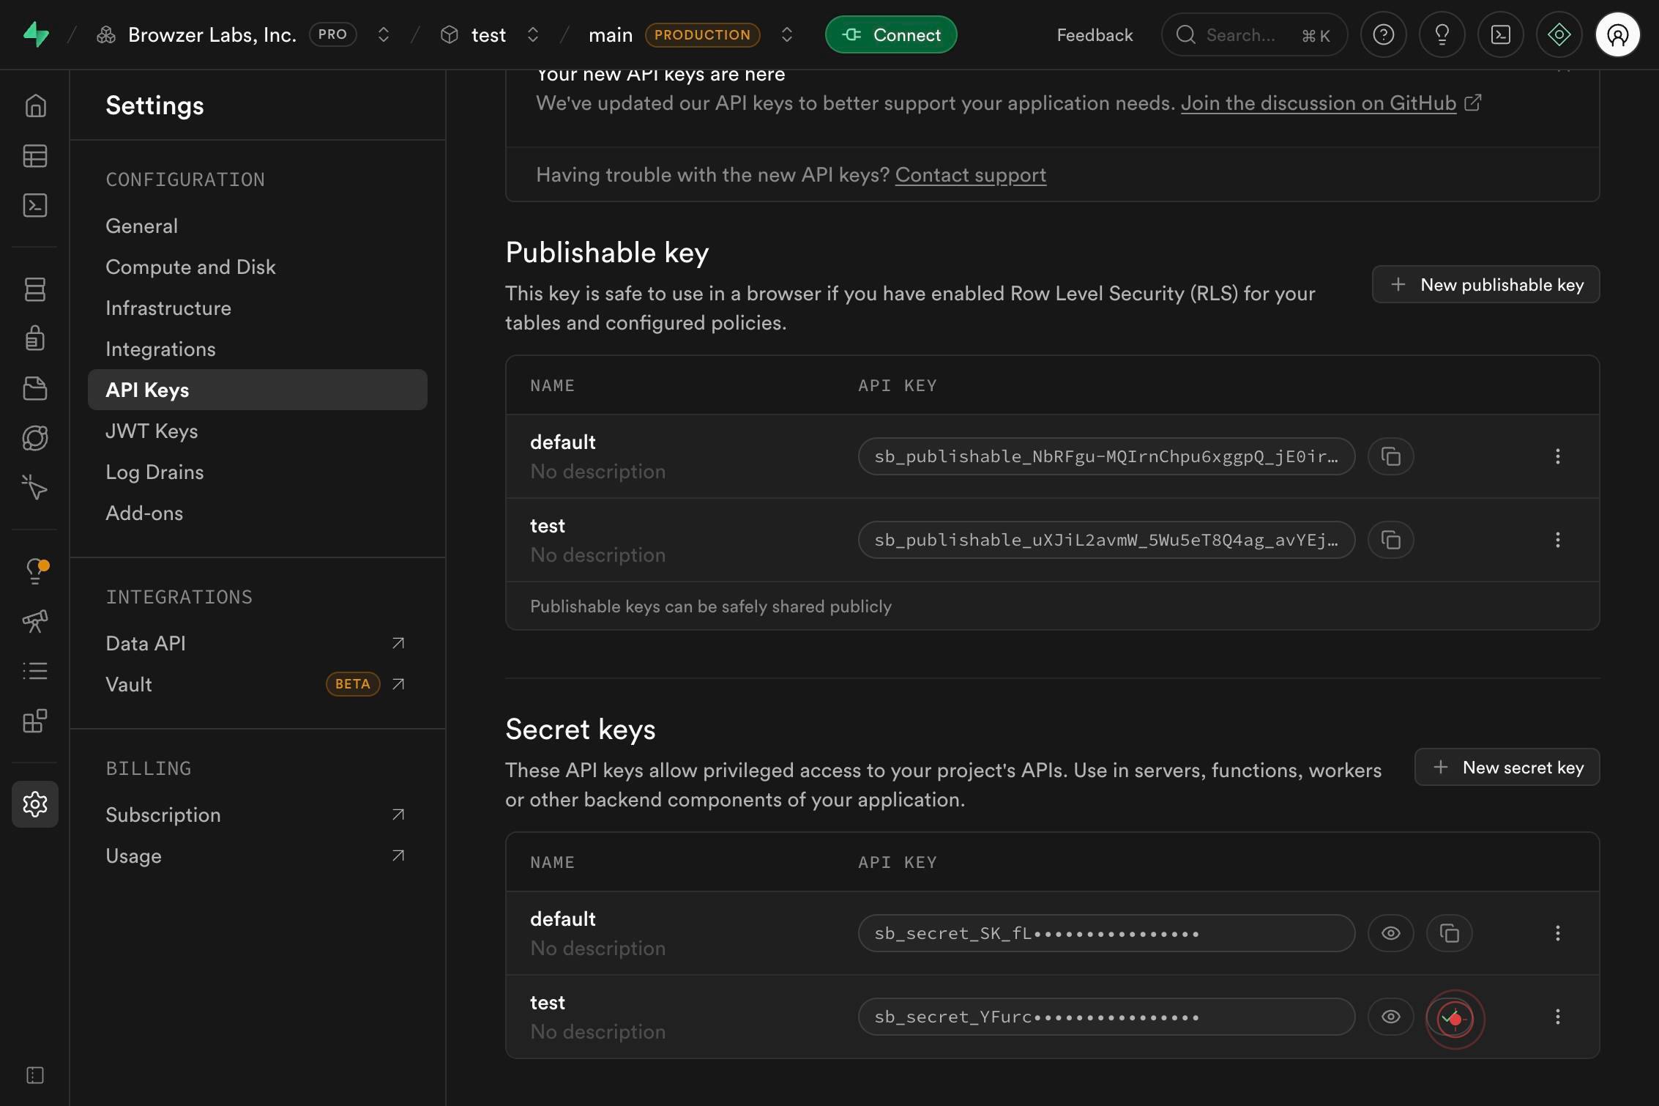Open the Authentication lock icon in sidebar
This screenshot has height=1106, width=1659.
[x=35, y=338]
